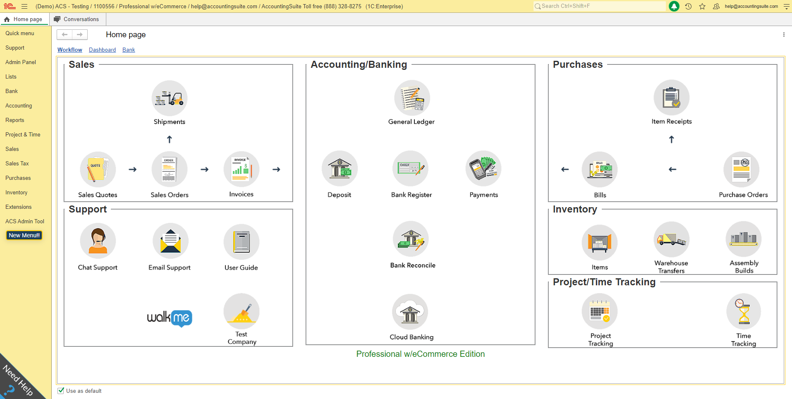
Task: Switch to the Conversations tab
Action: tap(77, 19)
